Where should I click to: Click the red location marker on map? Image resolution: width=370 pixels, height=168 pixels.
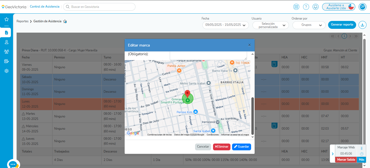[187, 94]
